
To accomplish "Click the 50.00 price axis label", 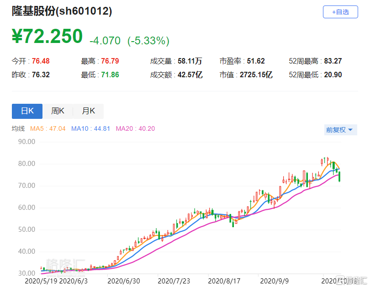I will 26,229.
